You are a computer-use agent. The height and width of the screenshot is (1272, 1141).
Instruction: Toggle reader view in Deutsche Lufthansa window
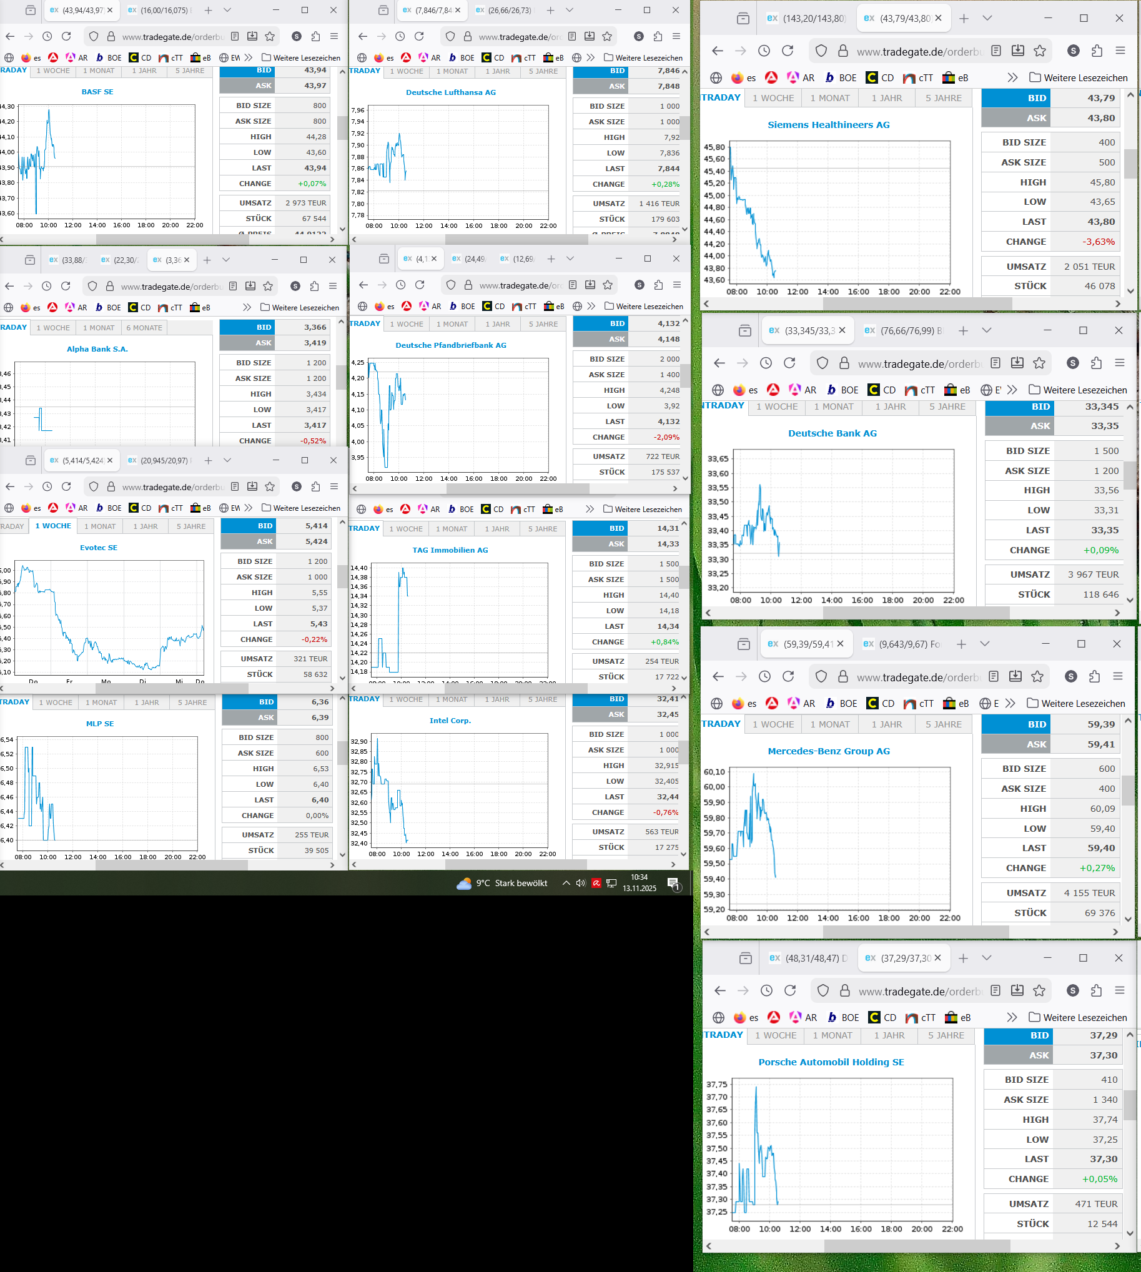572,36
